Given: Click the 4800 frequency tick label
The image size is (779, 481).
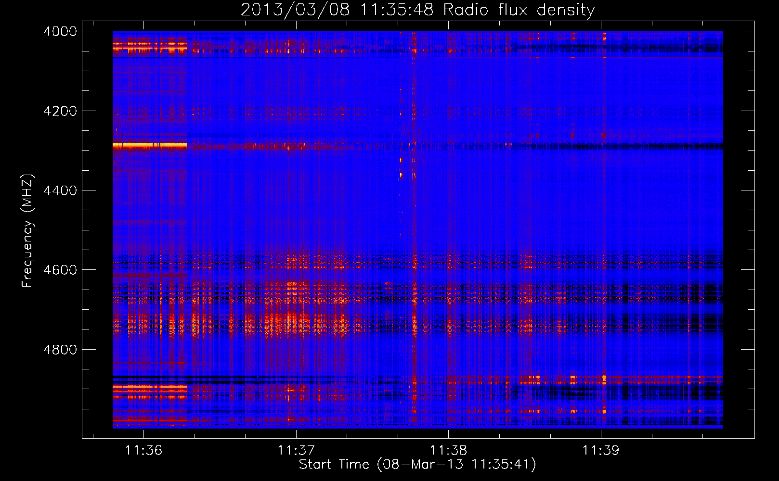Looking at the screenshot, I should [60, 350].
